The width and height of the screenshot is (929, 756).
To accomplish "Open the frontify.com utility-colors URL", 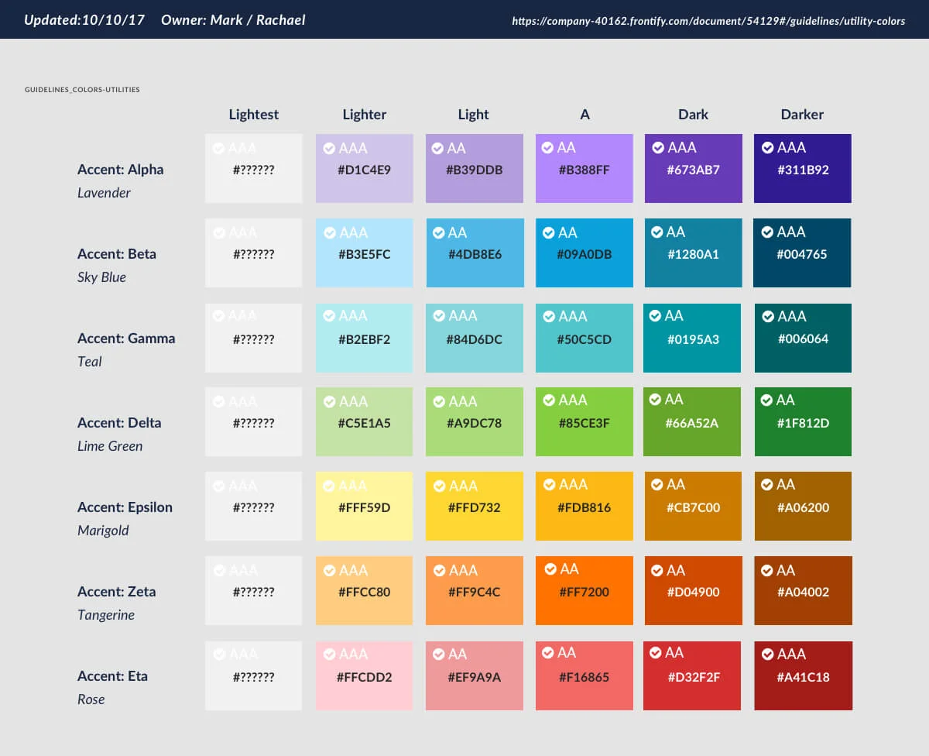I will click(708, 21).
